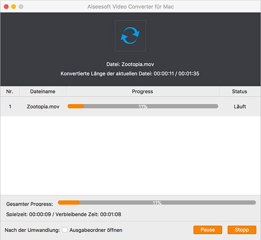The width and height of the screenshot is (261, 240).
Task: Click row number 1 cell
Action: [x=10, y=107]
